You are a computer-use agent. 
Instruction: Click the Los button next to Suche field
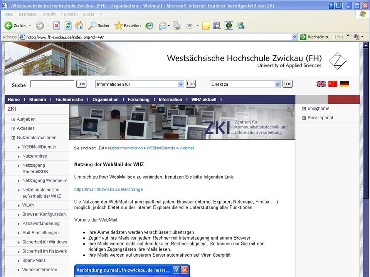pos(81,84)
